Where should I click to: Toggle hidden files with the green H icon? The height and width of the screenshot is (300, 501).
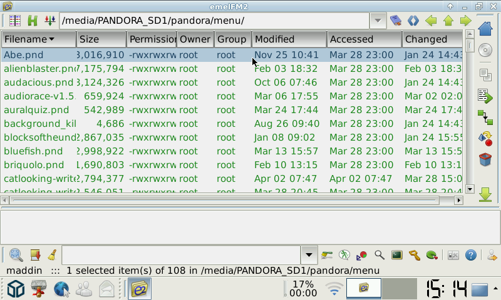[33, 21]
